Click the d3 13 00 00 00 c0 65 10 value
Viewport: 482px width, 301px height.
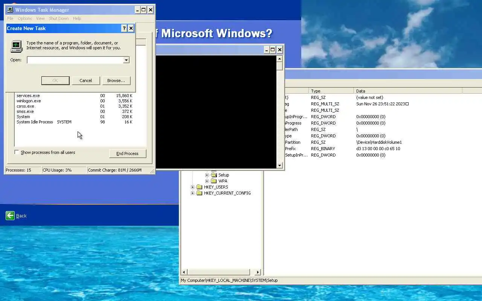pos(378,149)
